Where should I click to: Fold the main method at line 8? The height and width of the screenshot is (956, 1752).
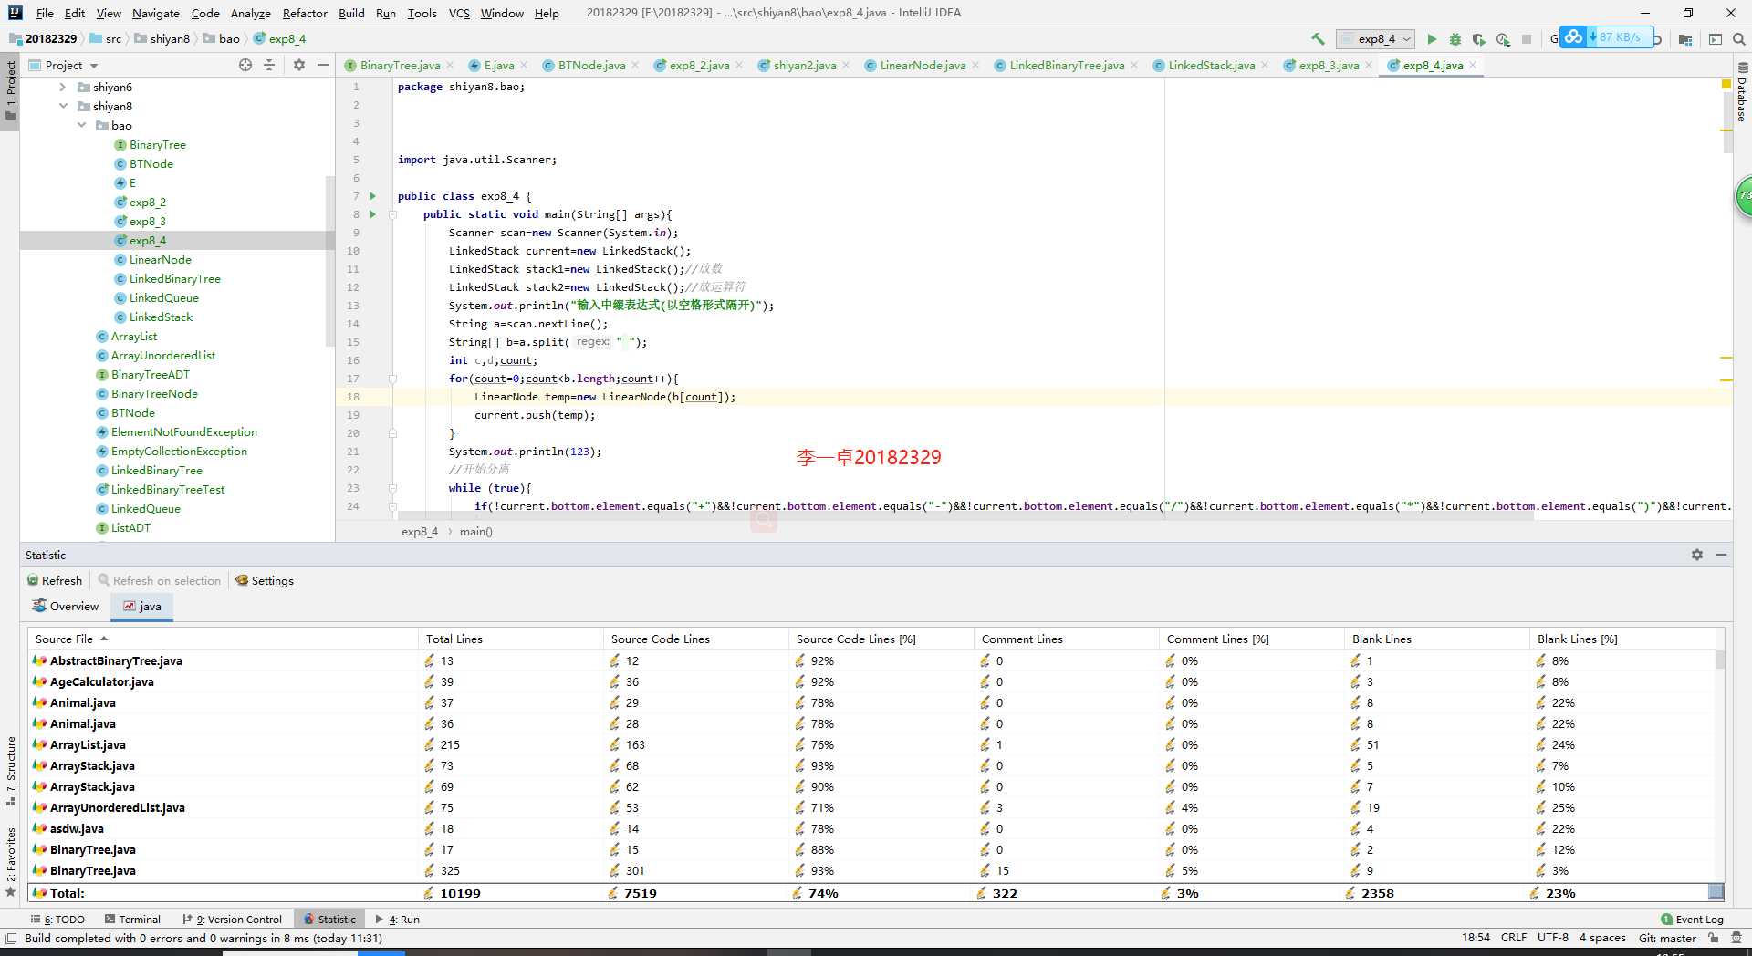(x=392, y=214)
